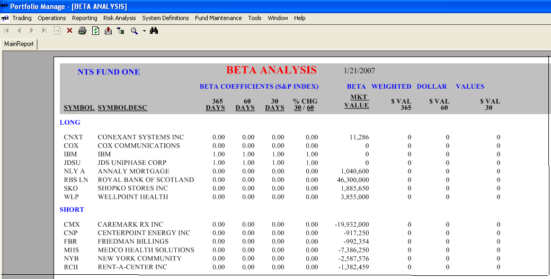The image size is (551, 279).
Task: Close current view with red X icon
Action: pos(69,31)
